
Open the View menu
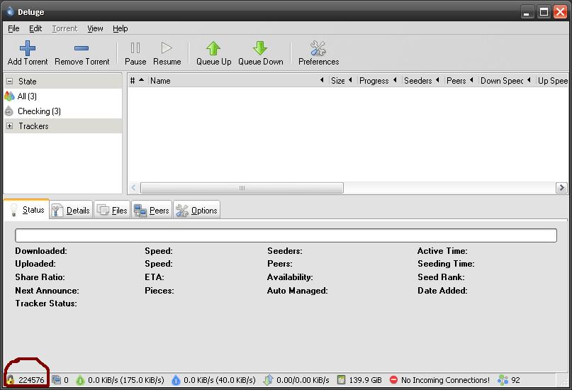tap(95, 28)
